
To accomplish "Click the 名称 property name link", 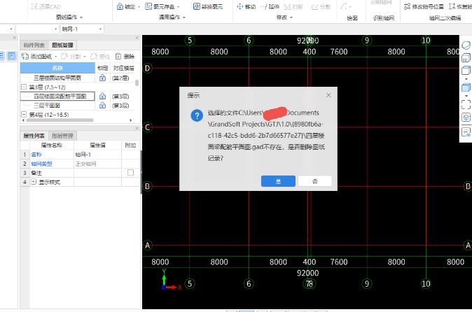I will pos(36,155).
